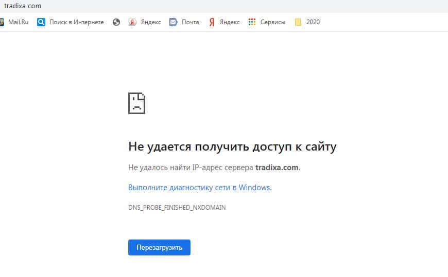Click the heading Не удается получить доступ к сайту
This screenshot has height=277, width=448.
(232, 146)
